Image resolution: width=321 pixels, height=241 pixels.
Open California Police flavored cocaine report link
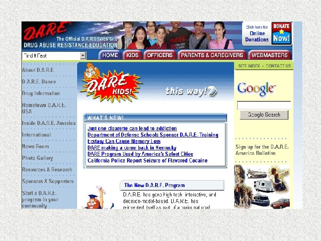pos(148,161)
